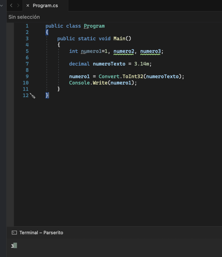
Task: Click the Terminal panel icon
Action: (14, 233)
